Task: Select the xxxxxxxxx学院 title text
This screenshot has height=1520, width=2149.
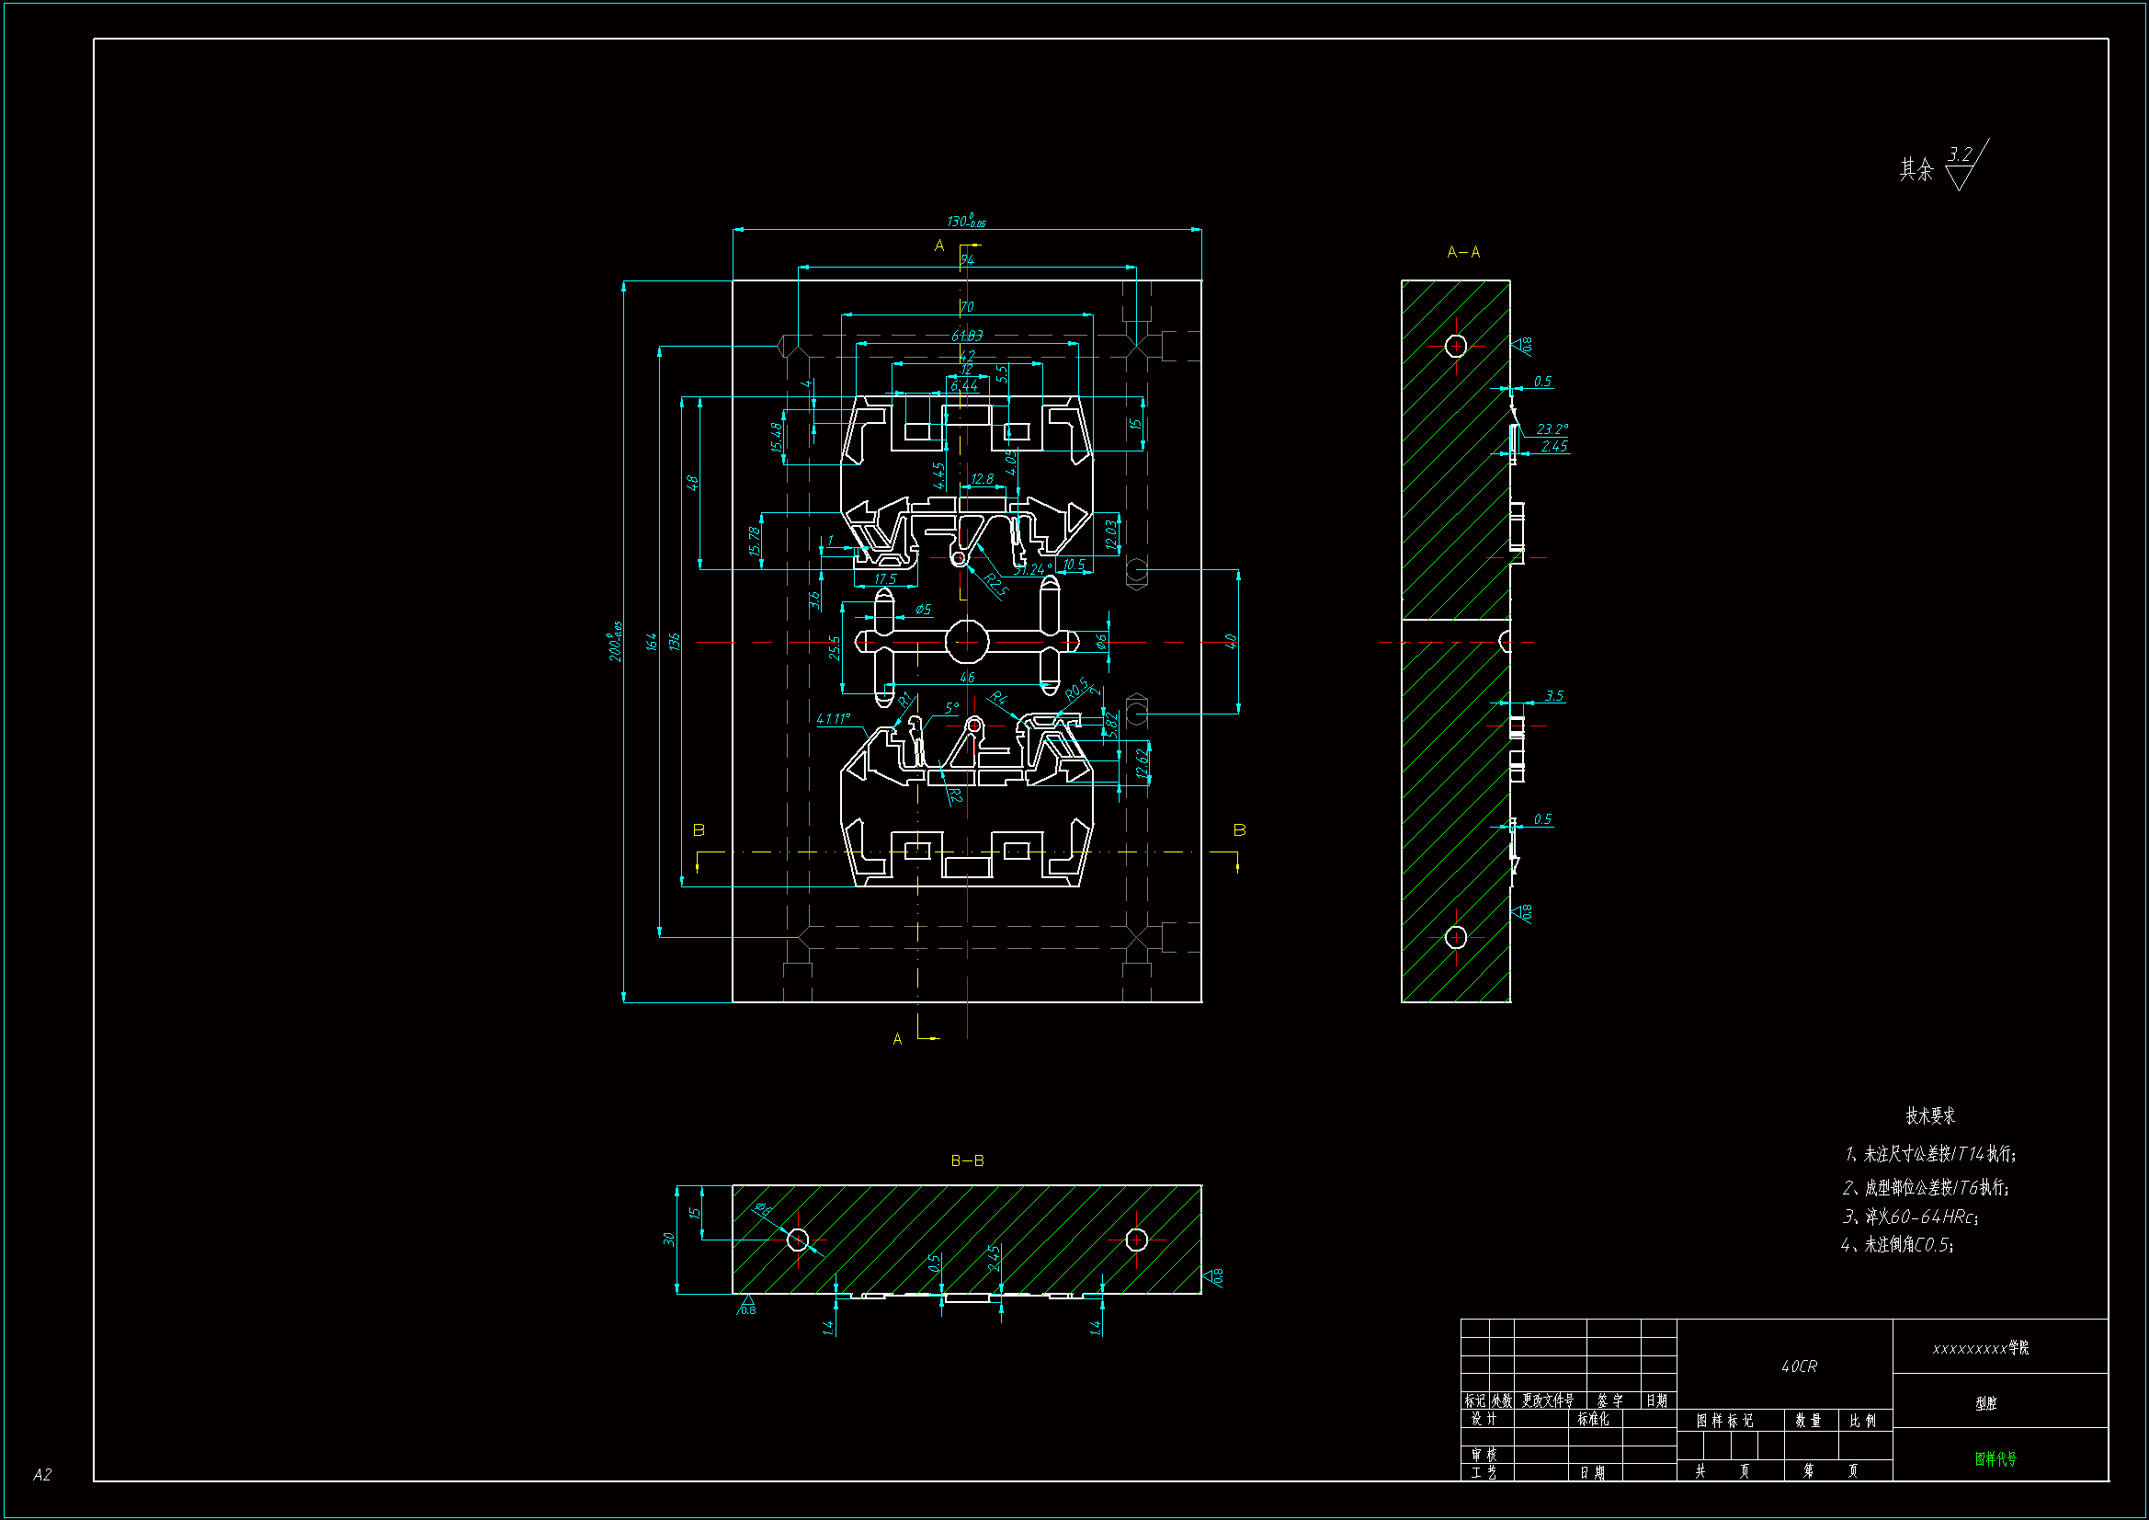Action: (x=1981, y=1348)
